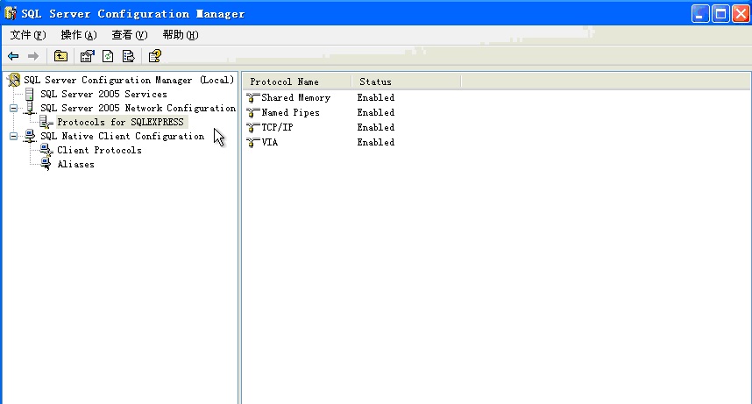
Task: Open the 查看(V) menu
Action: (x=130, y=35)
